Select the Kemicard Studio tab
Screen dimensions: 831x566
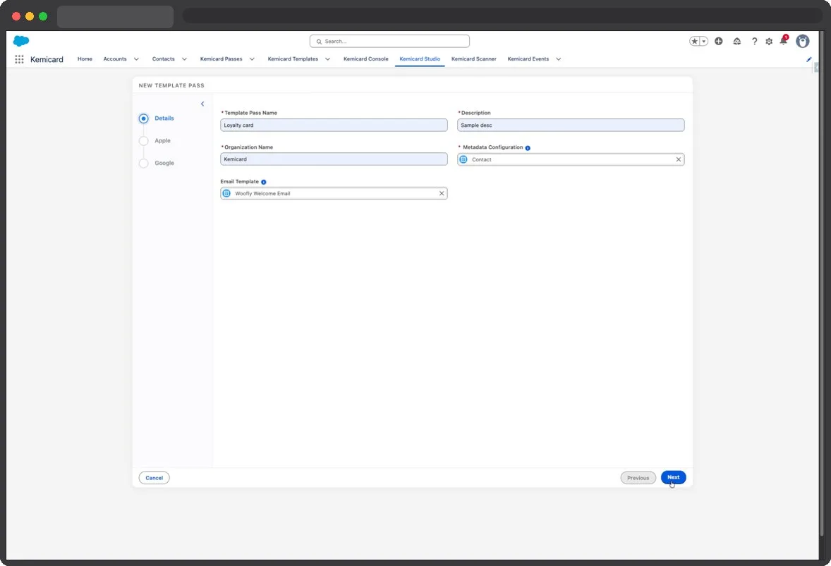tap(420, 59)
